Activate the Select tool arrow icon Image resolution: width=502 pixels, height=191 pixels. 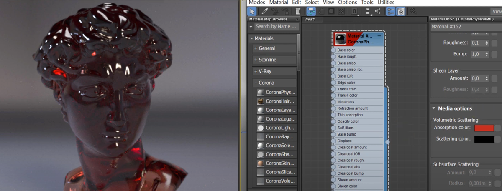click(x=252, y=11)
